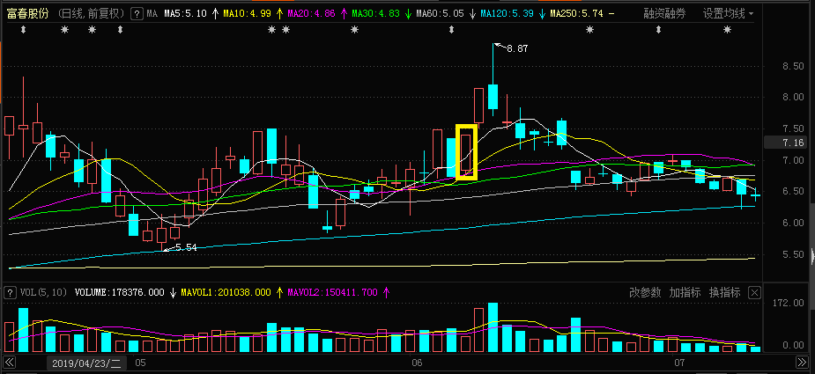Click the 8.87 high price arrow label
The image size is (815, 374).
pyautogui.click(x=515, y=49)
